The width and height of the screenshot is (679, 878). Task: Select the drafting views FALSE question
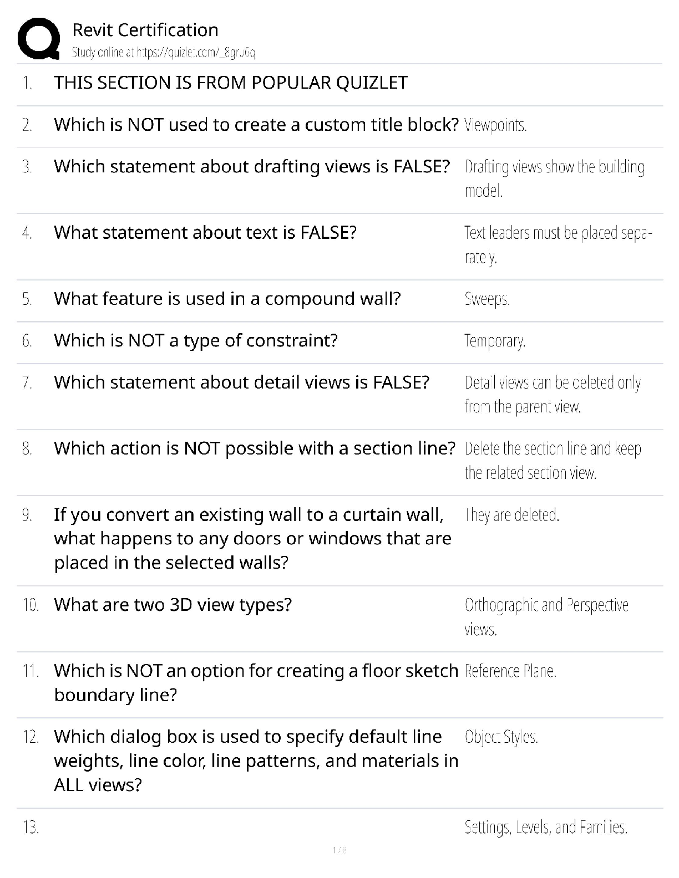[252, 166]
